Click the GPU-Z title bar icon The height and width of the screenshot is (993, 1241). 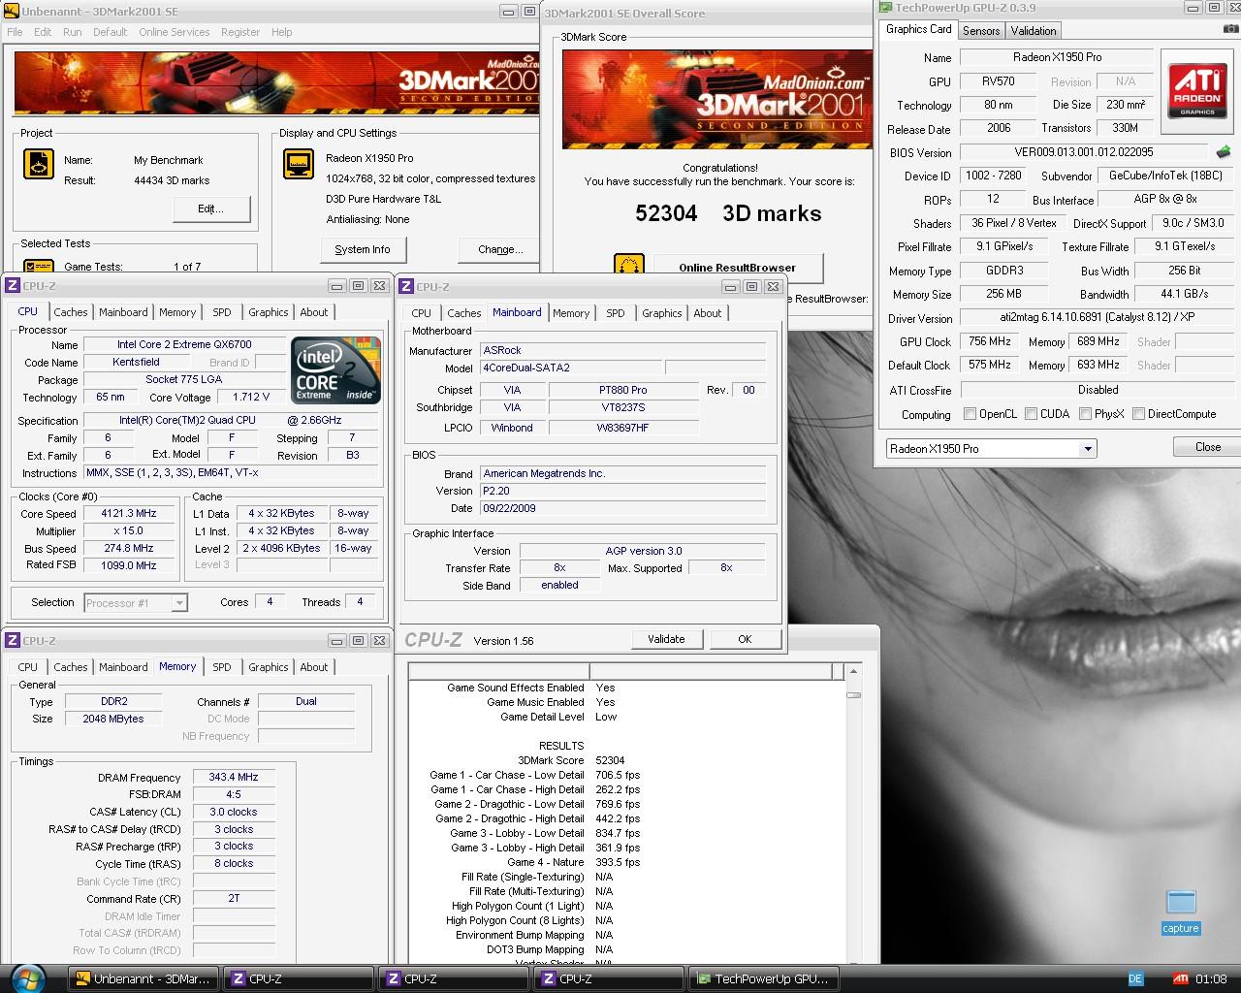(886, 8)
